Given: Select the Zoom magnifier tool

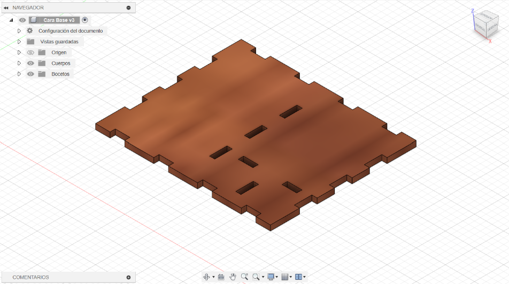Looking at the screenshot, I should (244, 277).
